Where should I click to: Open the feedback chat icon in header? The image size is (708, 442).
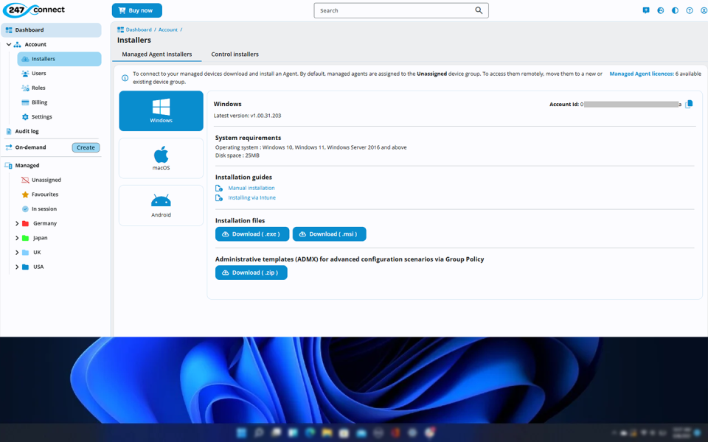tap(646, 10)
